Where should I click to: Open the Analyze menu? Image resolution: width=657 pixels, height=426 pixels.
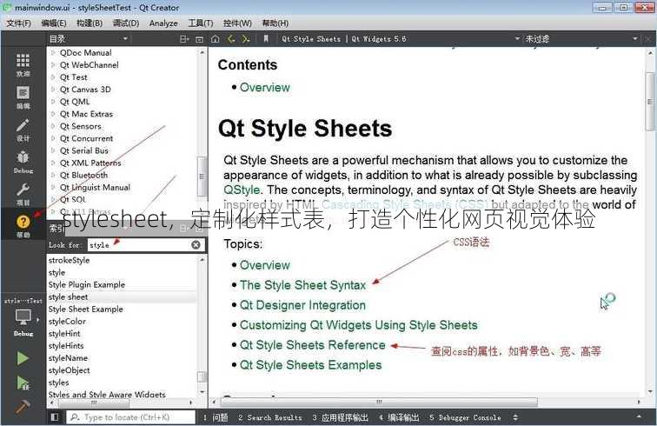click(163, 23)
